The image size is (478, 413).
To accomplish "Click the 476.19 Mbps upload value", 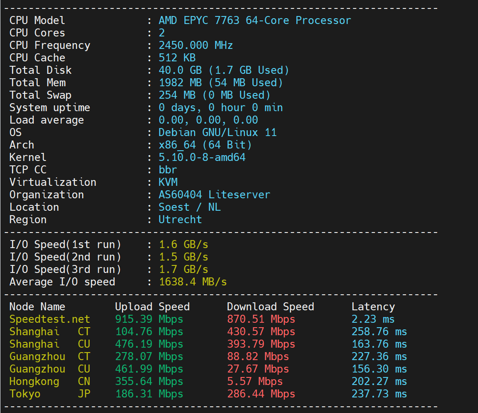I will click(149, 345).
